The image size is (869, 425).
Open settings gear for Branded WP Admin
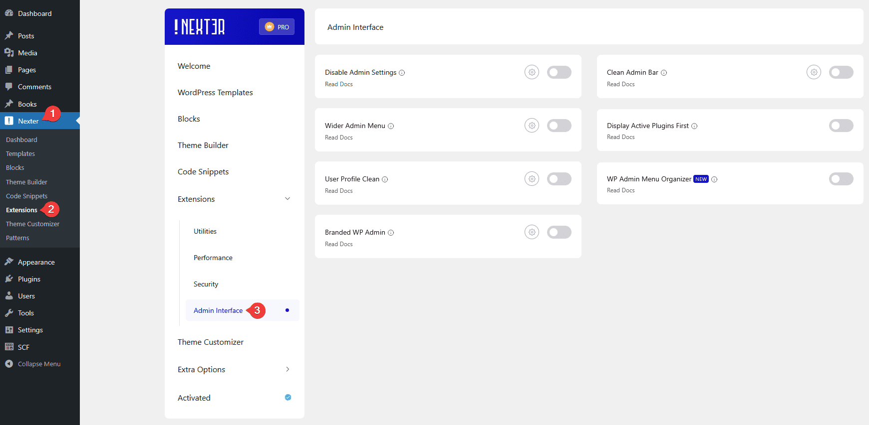(x=532, y=232)
